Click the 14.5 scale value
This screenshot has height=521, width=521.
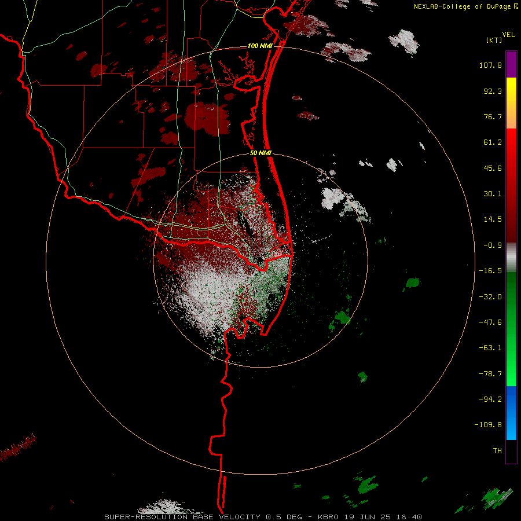493,219
